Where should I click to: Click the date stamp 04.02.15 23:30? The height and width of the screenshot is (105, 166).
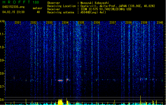click(13, 12)
